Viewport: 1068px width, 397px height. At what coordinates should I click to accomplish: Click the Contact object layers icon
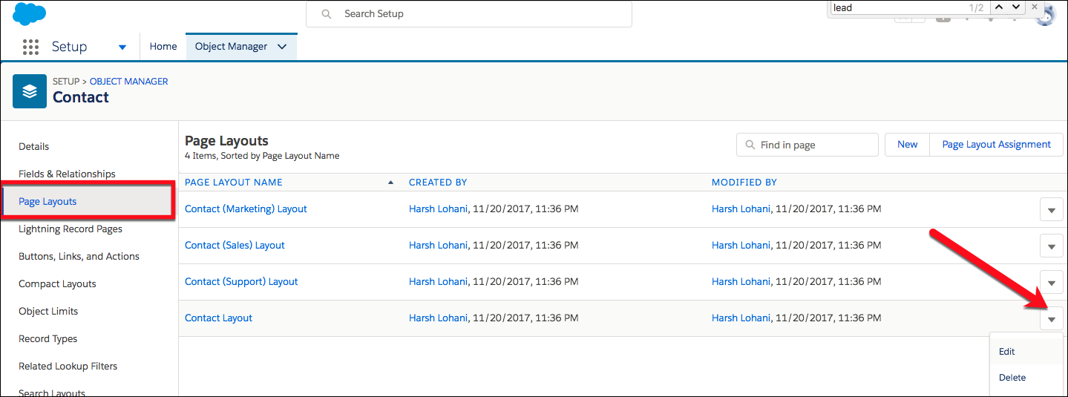[x=30, y=91]
